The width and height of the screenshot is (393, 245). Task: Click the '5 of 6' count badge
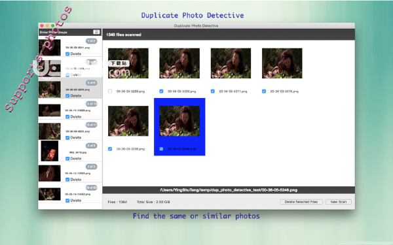[91, 83]
